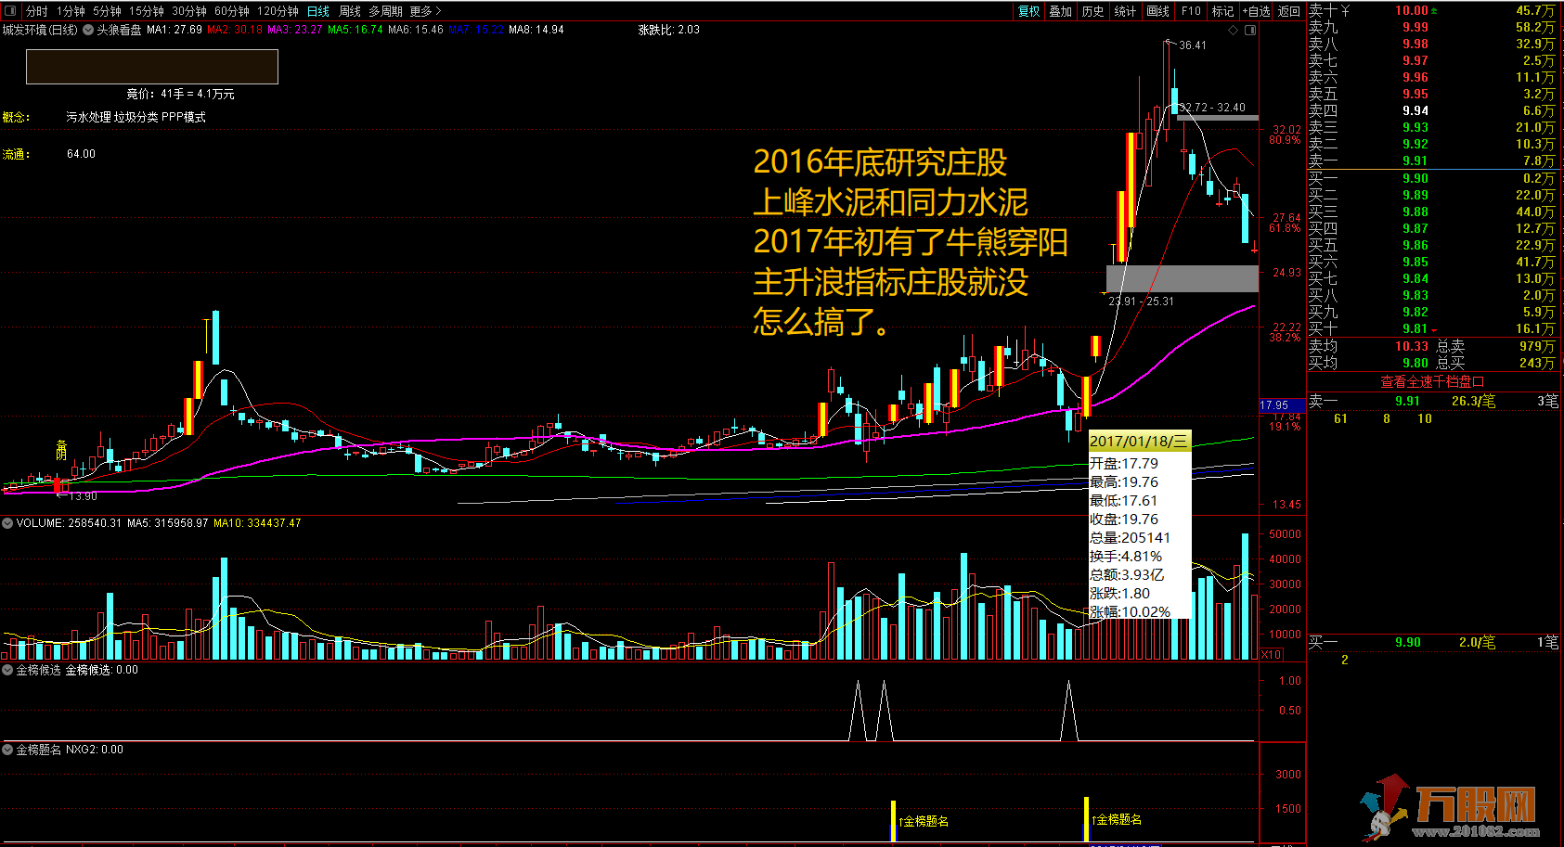The image size is (1564, 847).
Task: Switch to the 分时 chart tab
Action: click(36, 11)
